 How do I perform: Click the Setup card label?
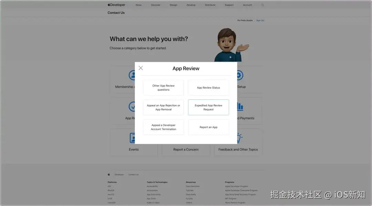coord(241,87)
